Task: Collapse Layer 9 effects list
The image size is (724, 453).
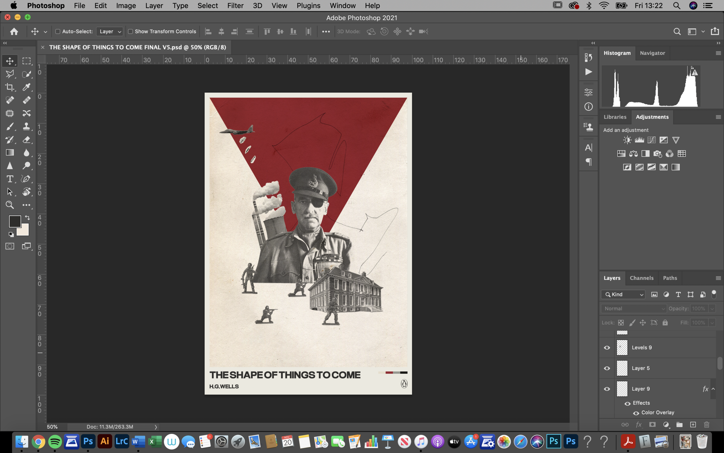Action: [713, 389]
